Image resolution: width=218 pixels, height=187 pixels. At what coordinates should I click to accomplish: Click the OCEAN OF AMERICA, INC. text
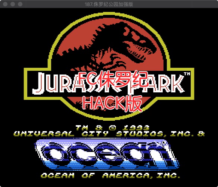coord(110,175)
